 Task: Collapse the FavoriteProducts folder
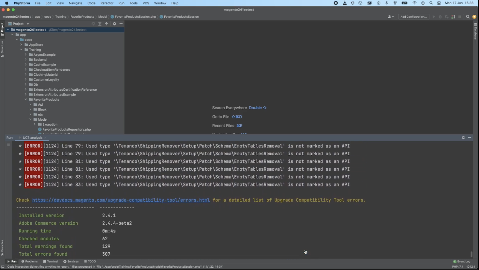click(26, 99)
